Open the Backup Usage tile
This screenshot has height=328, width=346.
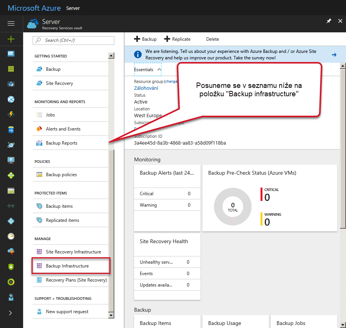tap(235, 322)
